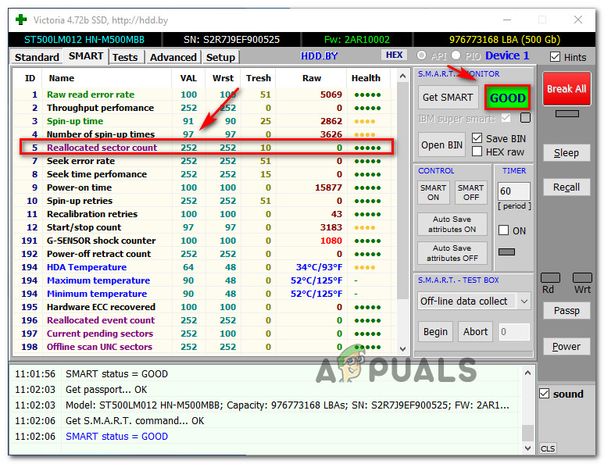Click the Sleep button

coord(566,153)
